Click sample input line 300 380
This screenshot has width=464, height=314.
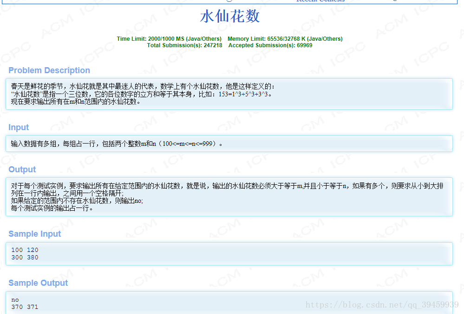pos(25,257)
